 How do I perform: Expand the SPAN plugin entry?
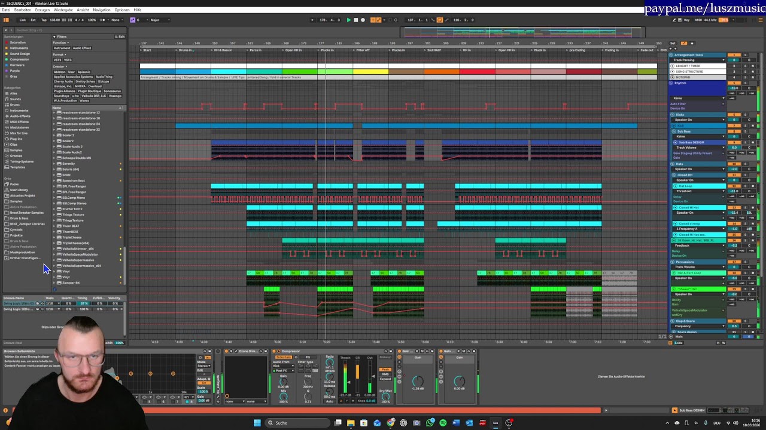(54, 175)
